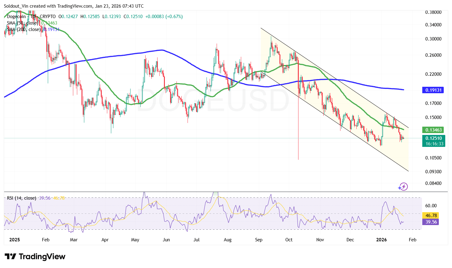Click the green 0.13463 SMA price label
452x268 pixels.
(433, 130)
